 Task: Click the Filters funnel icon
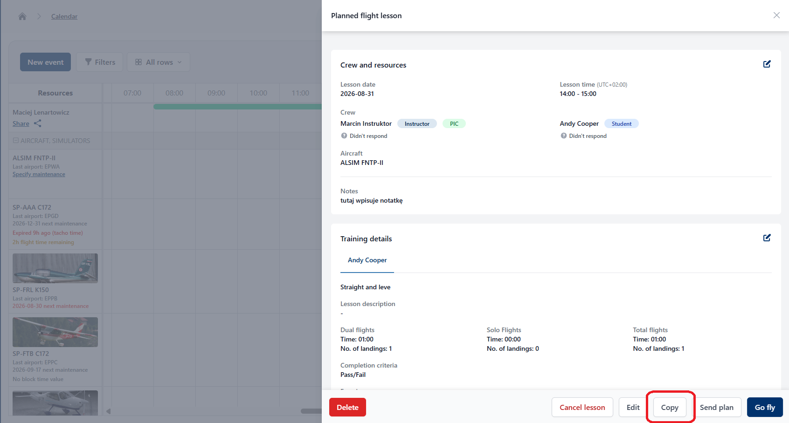(x=88, y=62)
